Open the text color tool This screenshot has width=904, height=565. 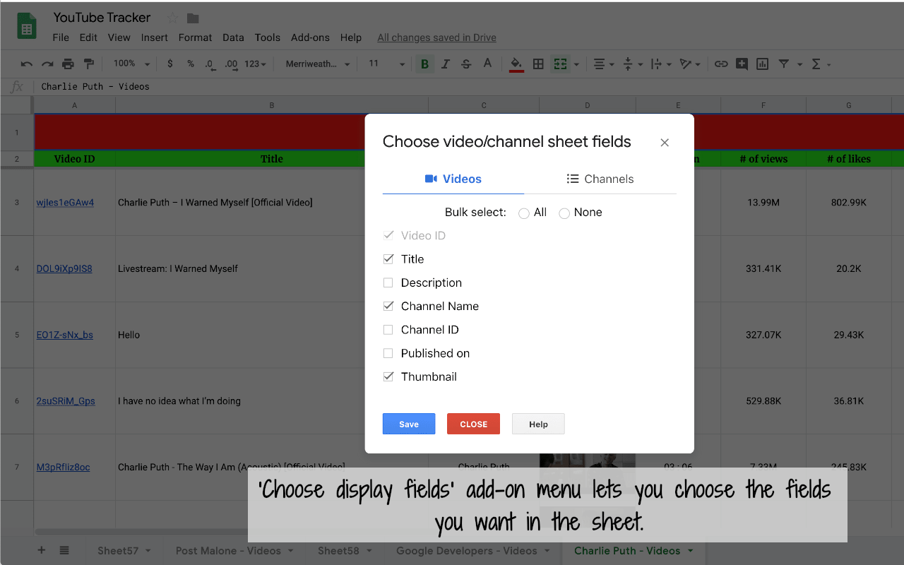pyautogui.click(x=487, y=64)
